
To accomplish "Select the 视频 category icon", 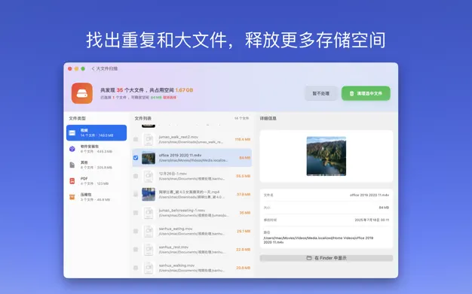I will [72, 133].
